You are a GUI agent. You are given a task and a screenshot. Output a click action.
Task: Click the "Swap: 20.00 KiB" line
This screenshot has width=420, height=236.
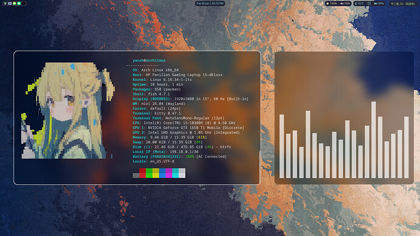(167, 142)
